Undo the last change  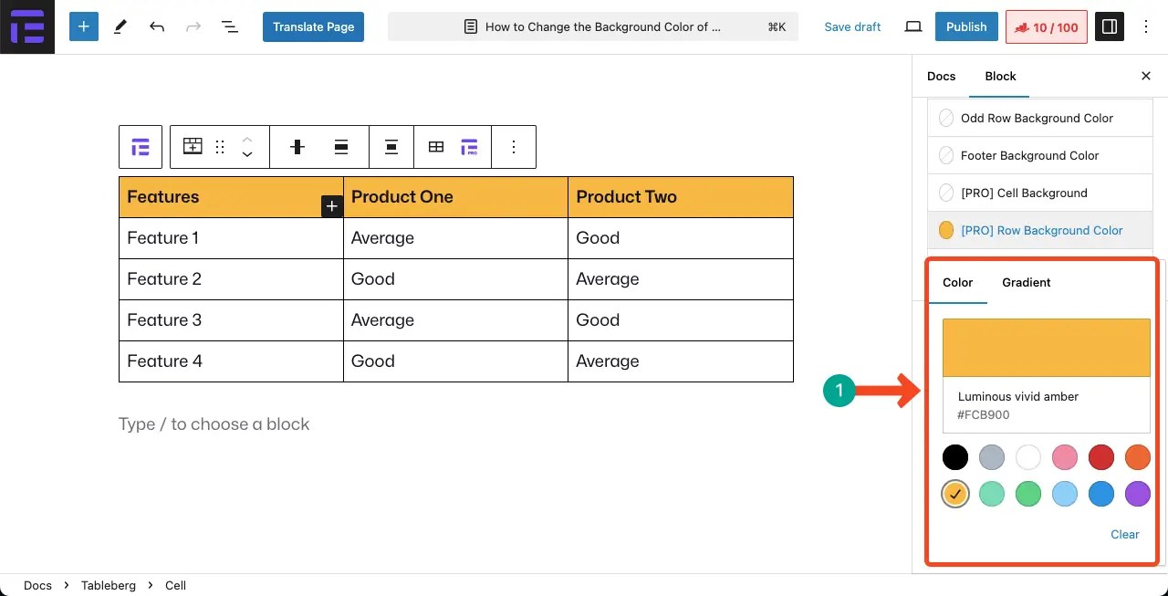157,26
